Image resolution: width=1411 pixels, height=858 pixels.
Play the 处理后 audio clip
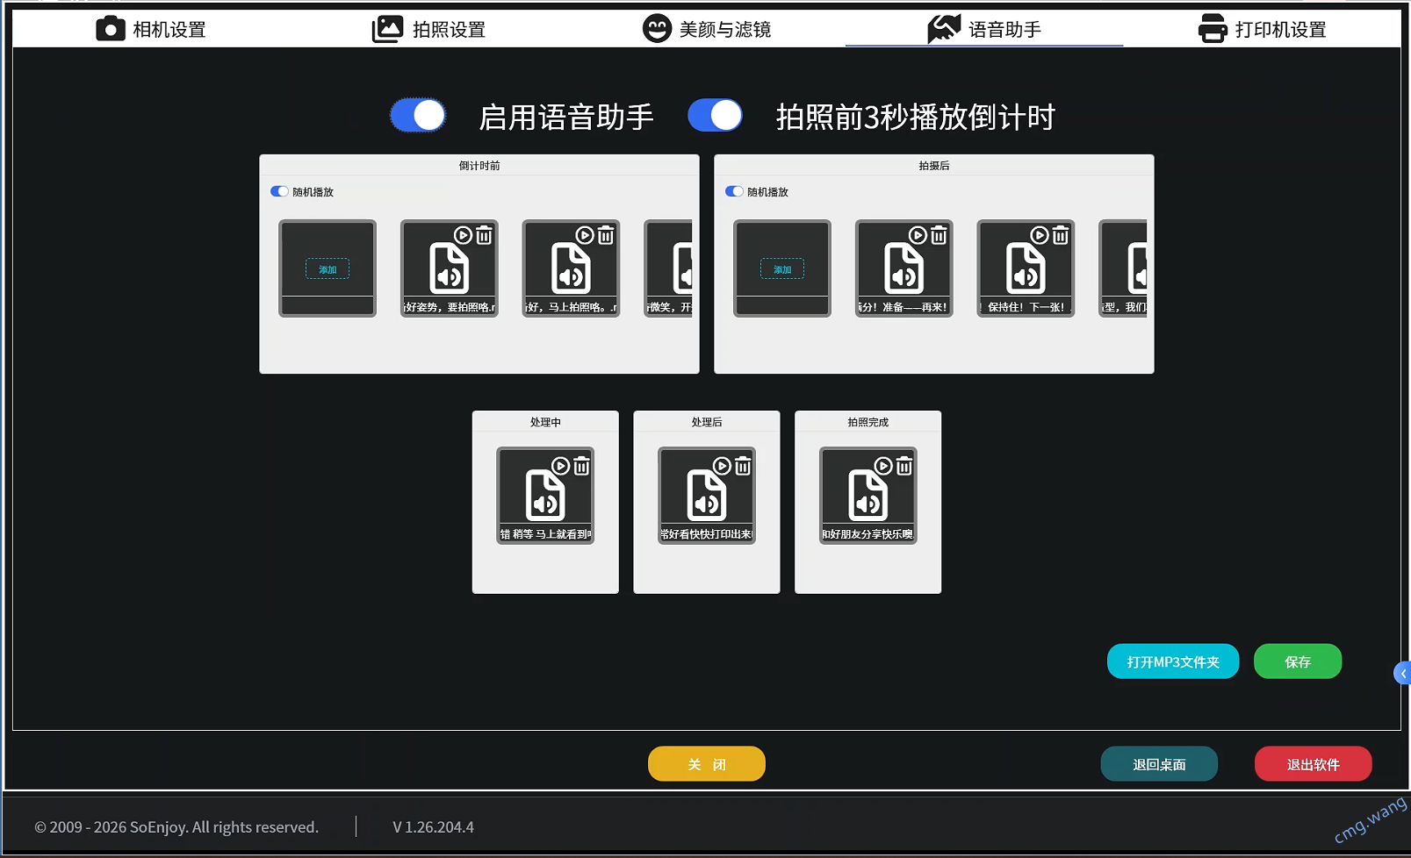(x=722, y=466)
